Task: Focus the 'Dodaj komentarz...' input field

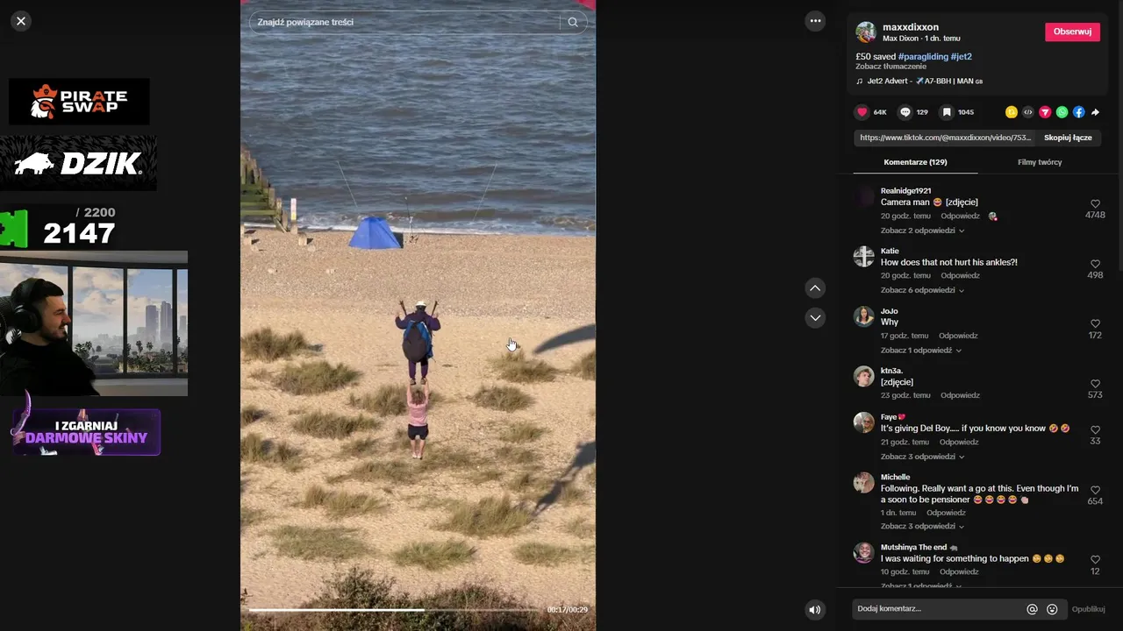Action: point(937,609)
